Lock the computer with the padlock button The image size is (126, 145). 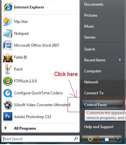click(107, 139)
